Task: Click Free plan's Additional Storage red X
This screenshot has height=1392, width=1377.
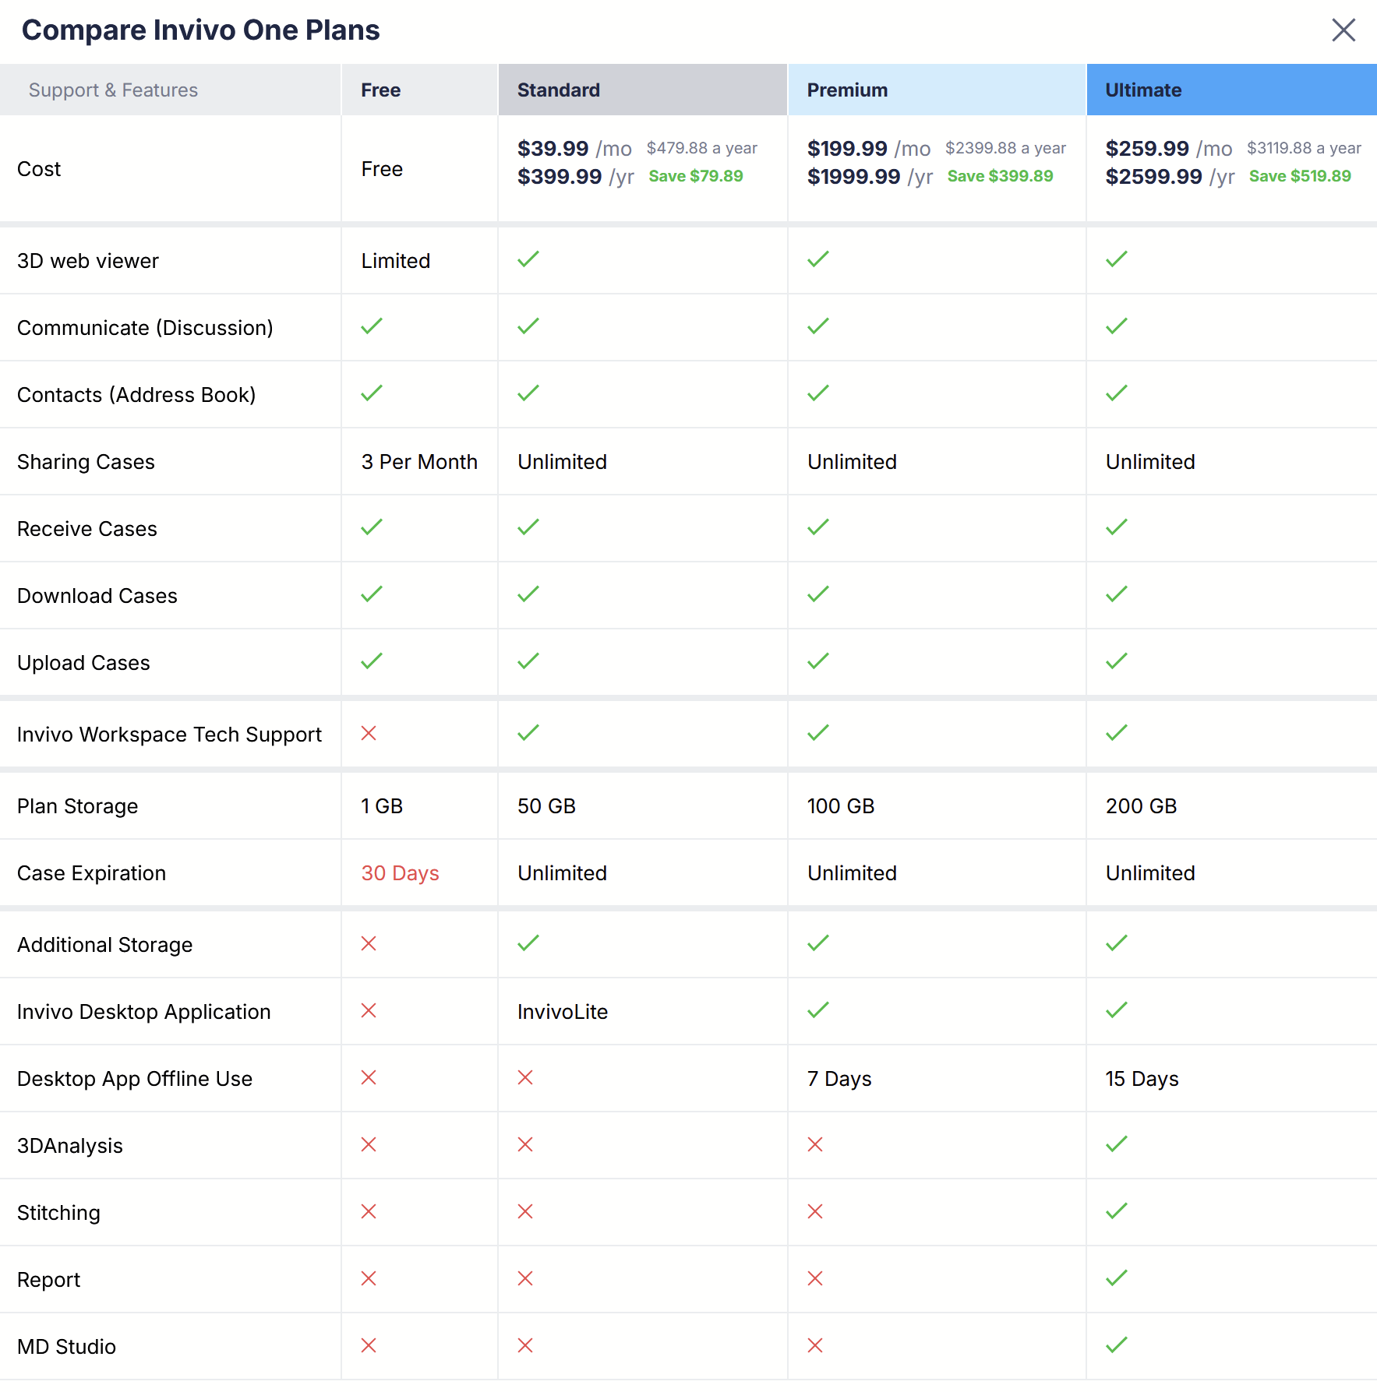Action: [x=369, y=943]
